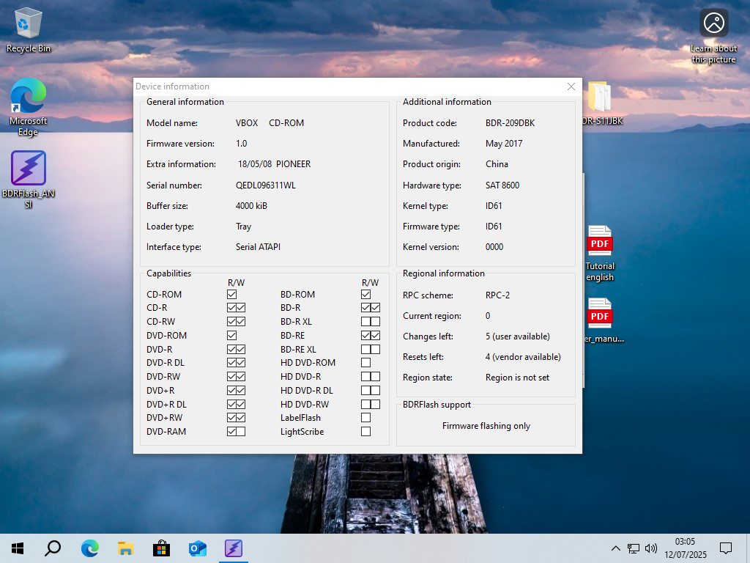Open Microsoft Store from the taskbar

(x=161, y=548)
